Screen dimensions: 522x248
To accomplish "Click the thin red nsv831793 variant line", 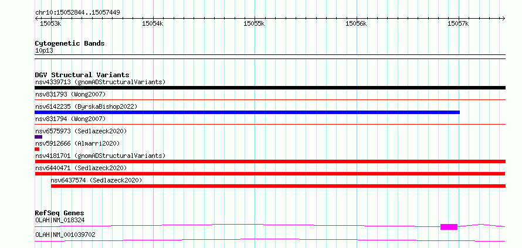I will click(x=270, y=99).
